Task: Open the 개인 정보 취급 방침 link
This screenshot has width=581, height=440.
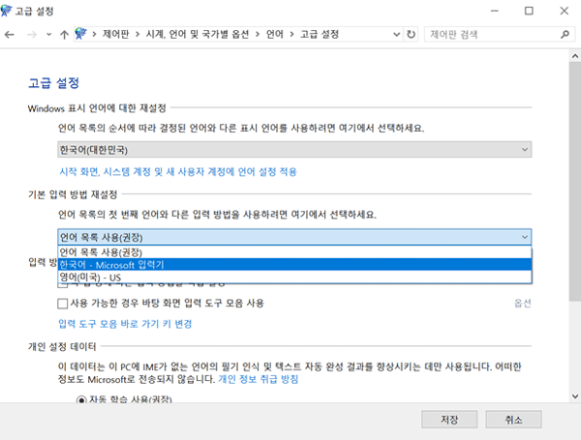Action: tap(259, 379)
